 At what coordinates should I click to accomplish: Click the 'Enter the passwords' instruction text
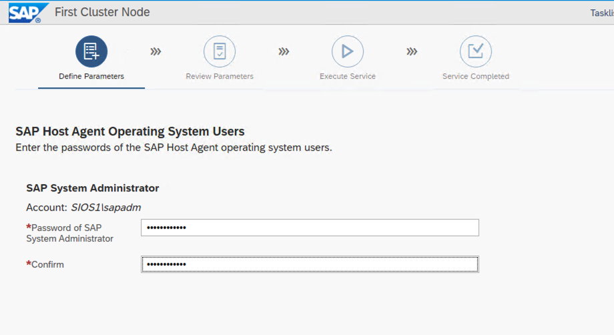pyautogui.click(x=174, y=147)
